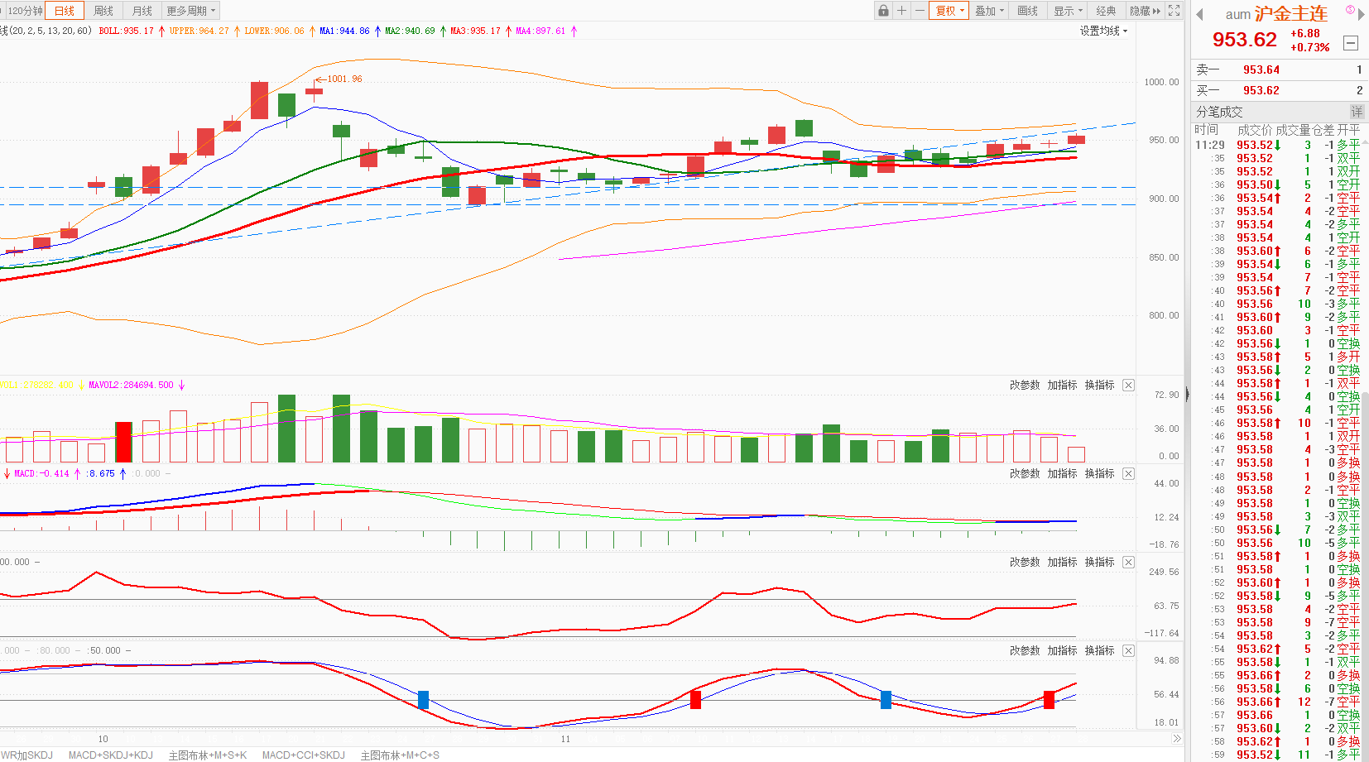The height and width of the screenshot is (762, 1369).
Task: Click the MA4:897.61 readout
Action: [x=540, y=31]
